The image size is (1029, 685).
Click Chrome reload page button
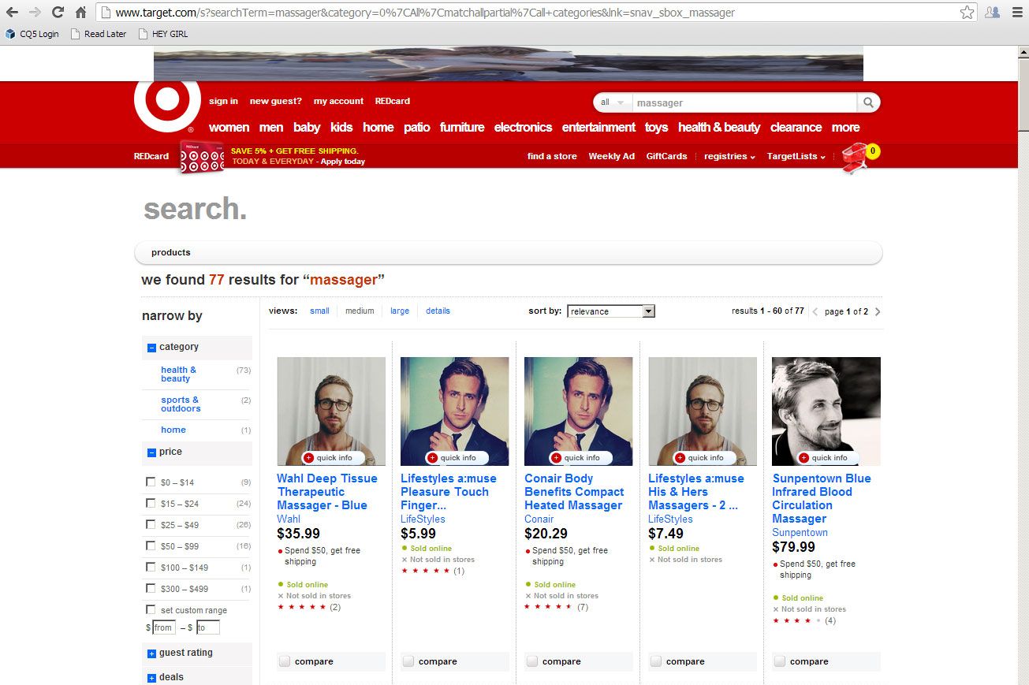point(58,12)
